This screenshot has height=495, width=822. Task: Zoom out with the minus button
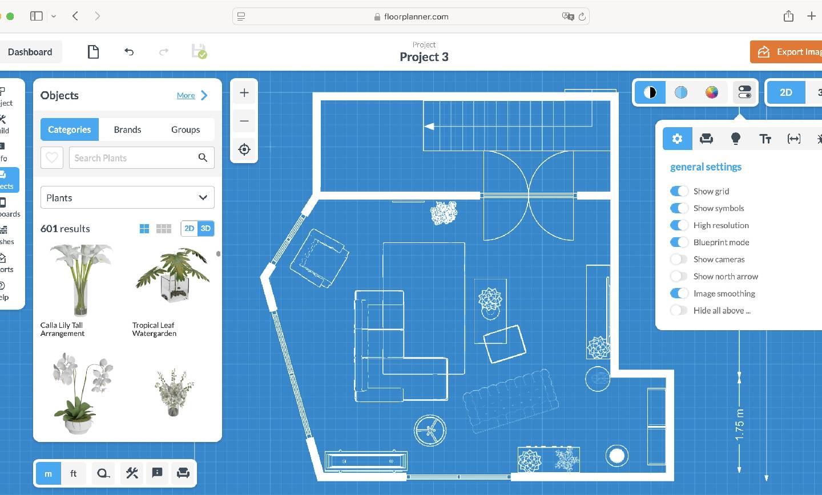[x=244, y=121]
